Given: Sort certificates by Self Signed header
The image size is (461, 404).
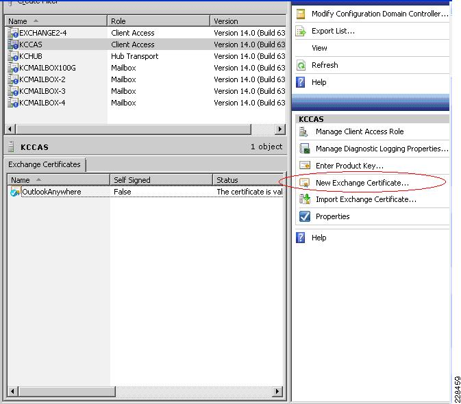Looking at the screenshot, I should pyautogui.click(x=161, y=180).
